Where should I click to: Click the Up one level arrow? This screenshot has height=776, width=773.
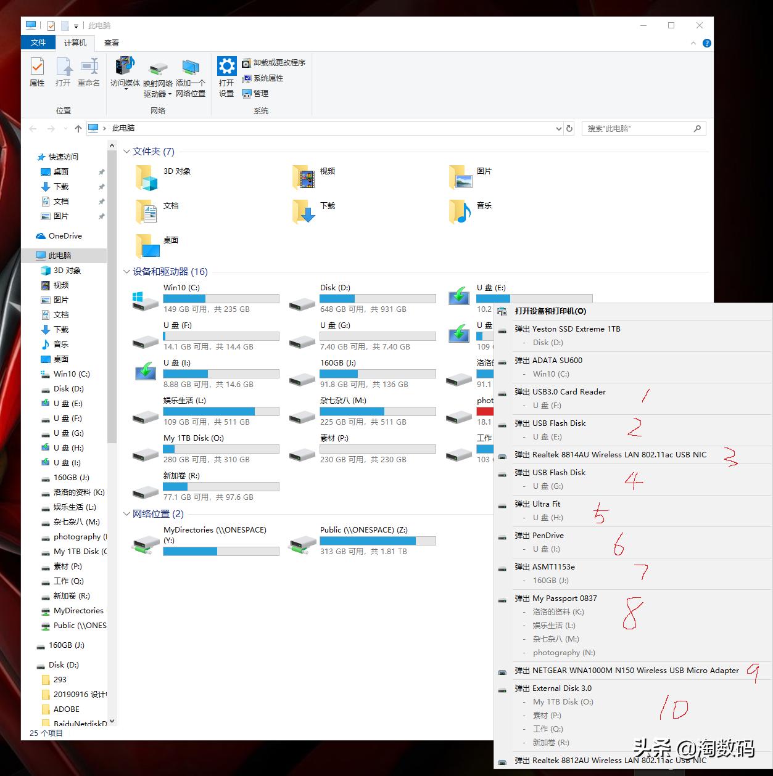tap(78, 128)
